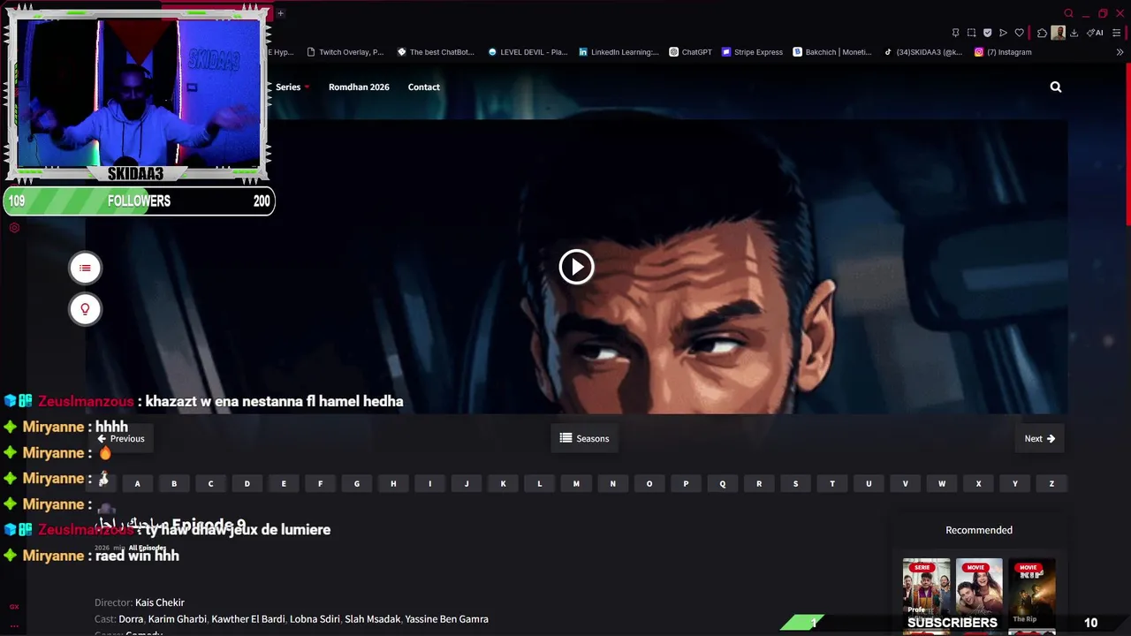This screenshot has width=1131, height=636.
Task: Open Twitch Overlay bookmark
Action: [345, 52]
